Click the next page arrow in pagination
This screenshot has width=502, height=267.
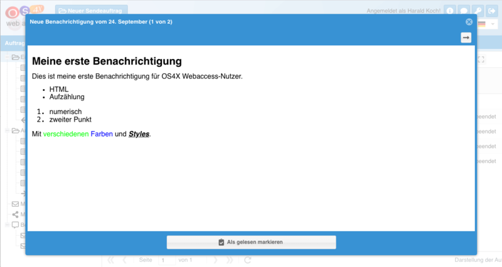tap(216, 259)
